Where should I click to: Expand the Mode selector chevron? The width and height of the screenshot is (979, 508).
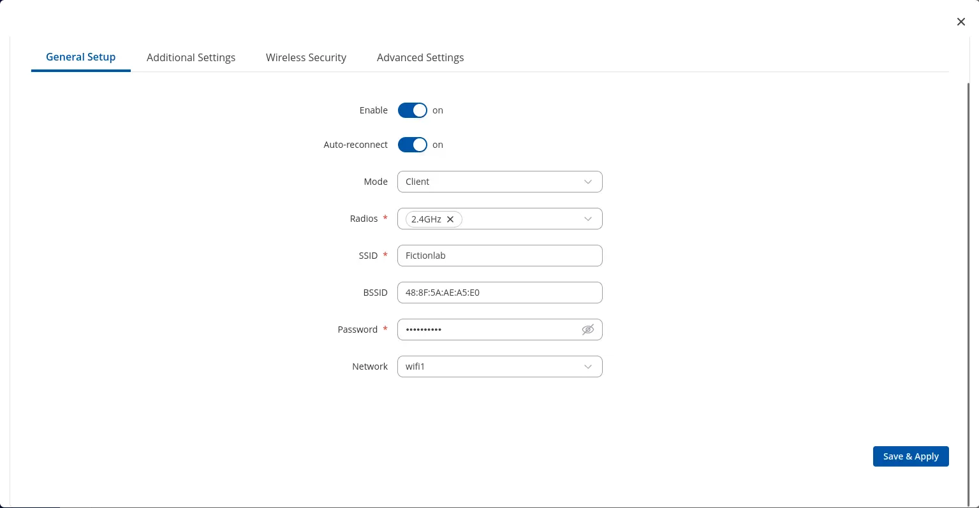[587, 182]
